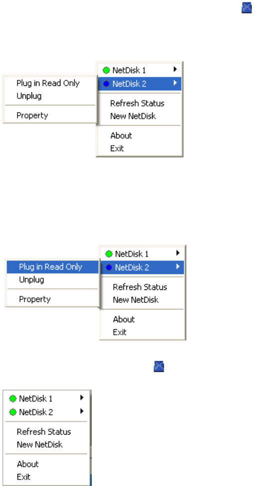
Task: Click the blue NetDisk tray icon at the top corner
Action: click(x=247, y=8)
